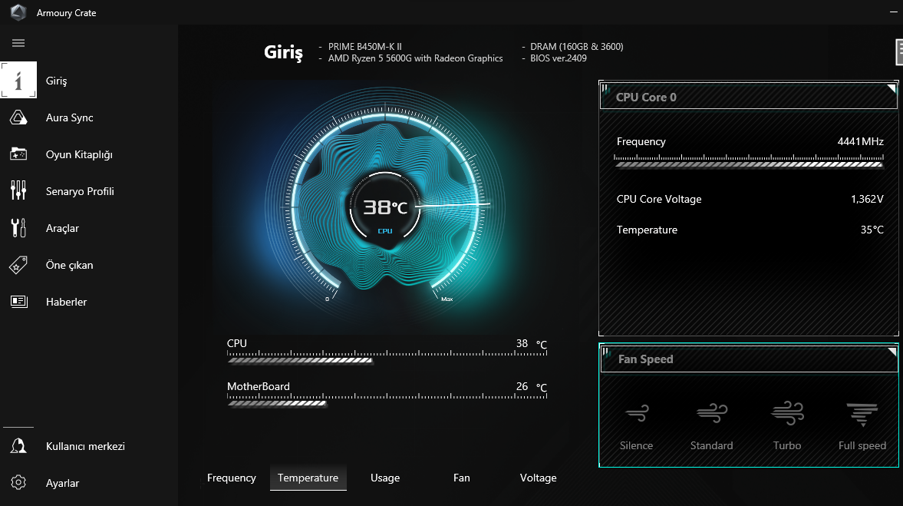
Task: Click the Öne çıkan tag icon
Action: point(18,265)
